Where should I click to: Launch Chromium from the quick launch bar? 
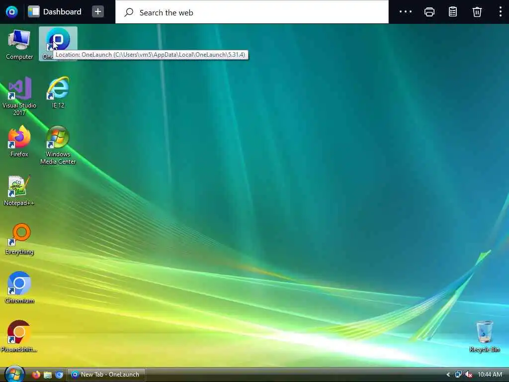59,375
